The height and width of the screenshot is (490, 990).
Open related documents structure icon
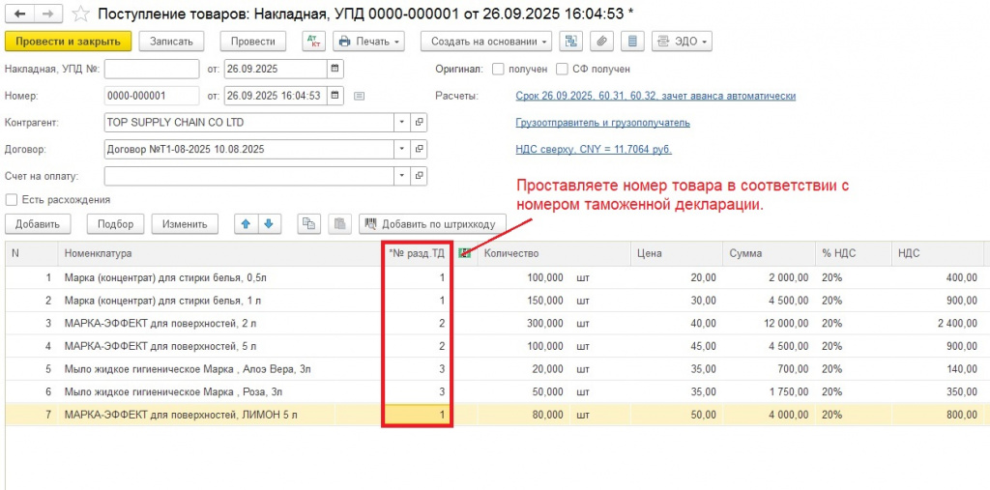(x=570, y=42)
